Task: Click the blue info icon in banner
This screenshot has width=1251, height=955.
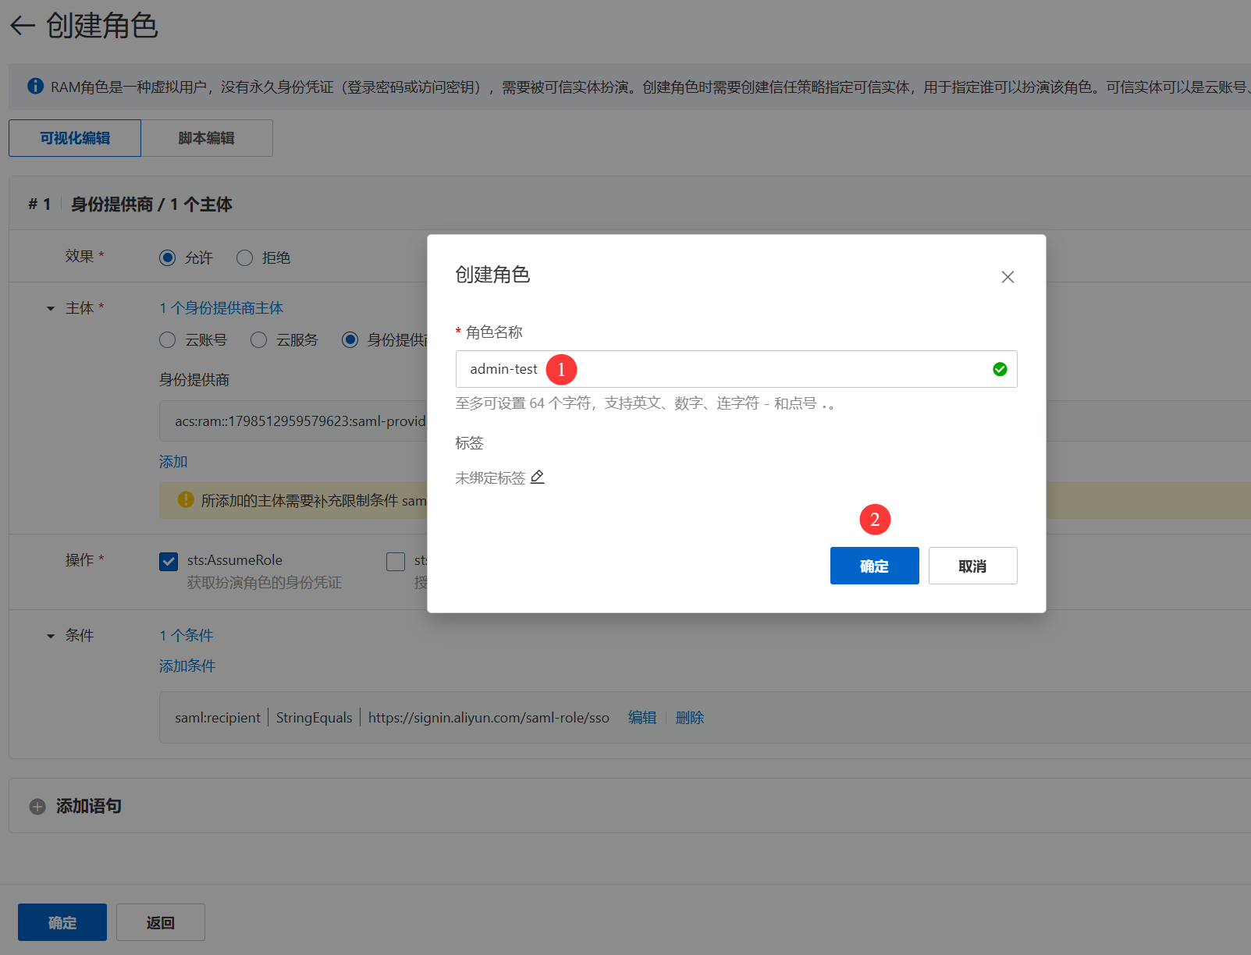Action: [x=35, y=86]
